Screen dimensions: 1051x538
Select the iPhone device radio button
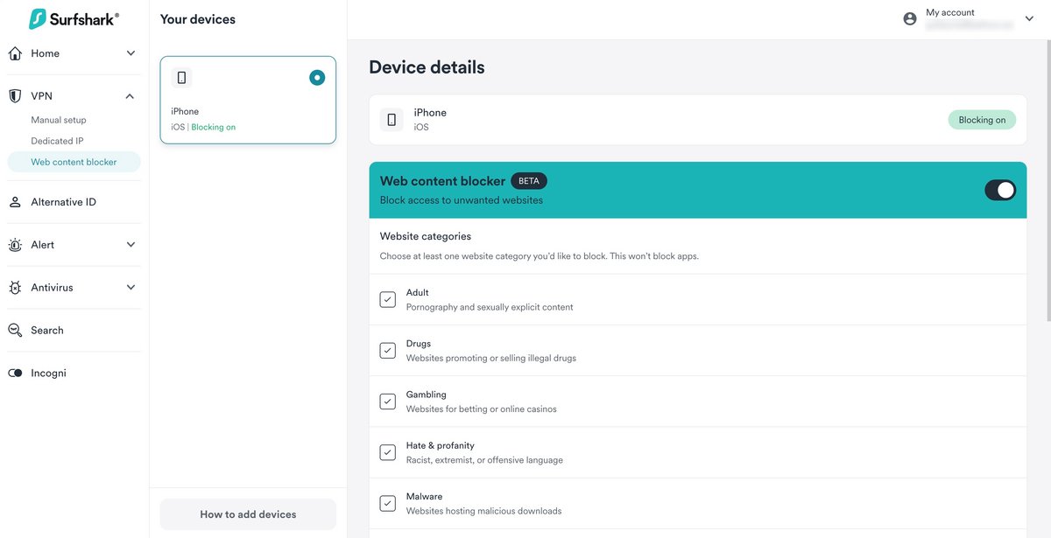(x=317, y=78)
